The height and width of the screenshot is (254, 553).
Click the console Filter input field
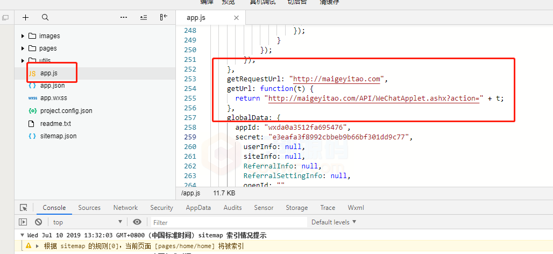coord(229,222)
